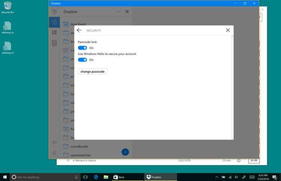281x181 pixels.
Task: Click the Dropbox add floating plus button
Action: tap(125, 152)
